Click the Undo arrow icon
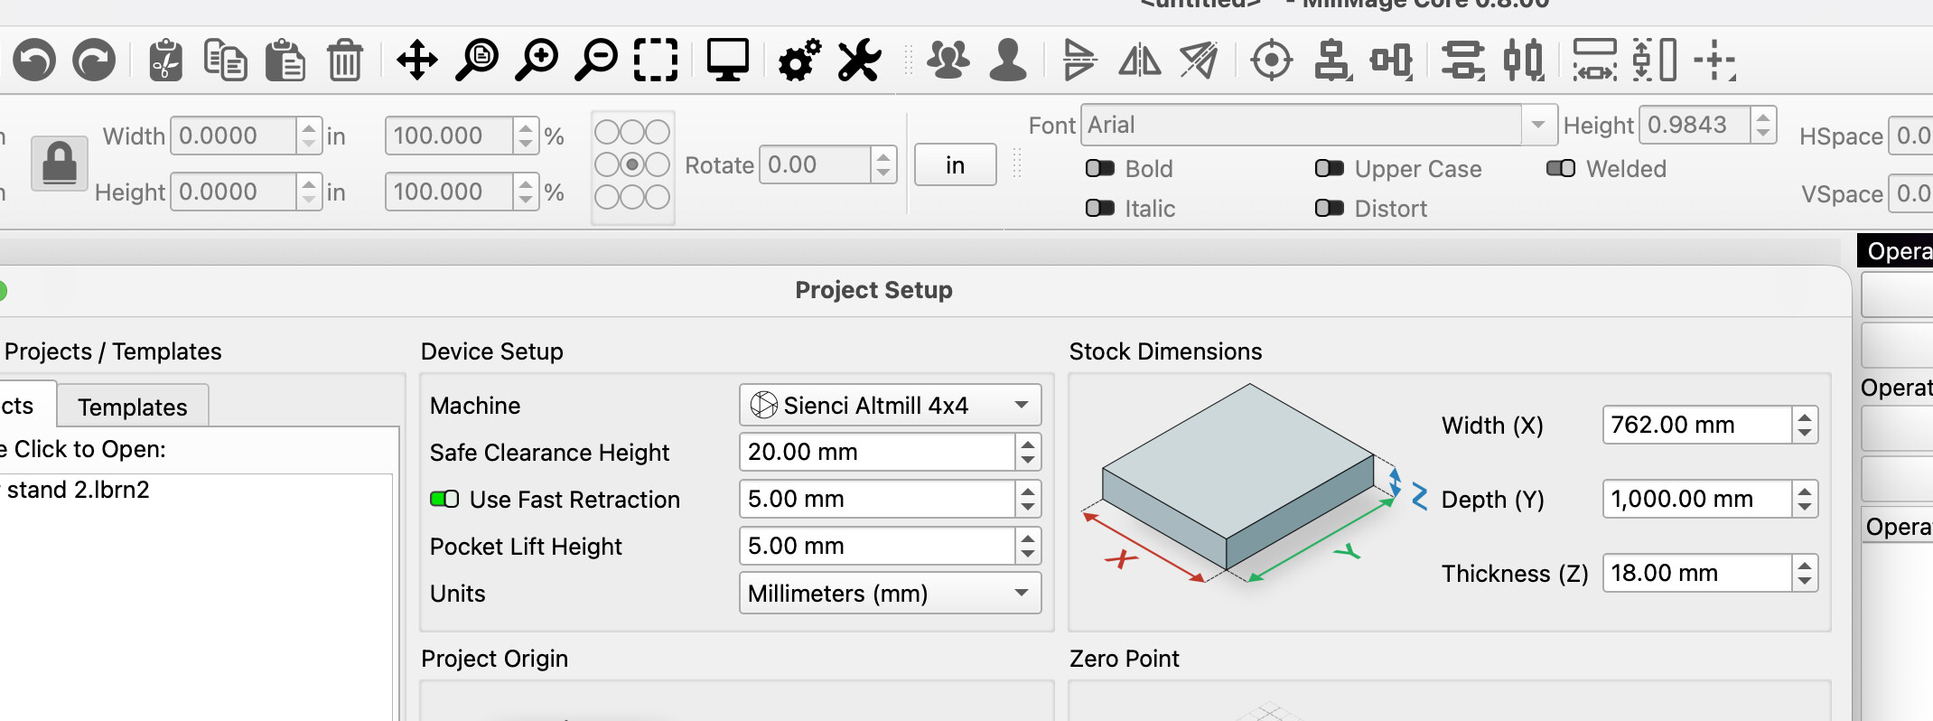 35,61
